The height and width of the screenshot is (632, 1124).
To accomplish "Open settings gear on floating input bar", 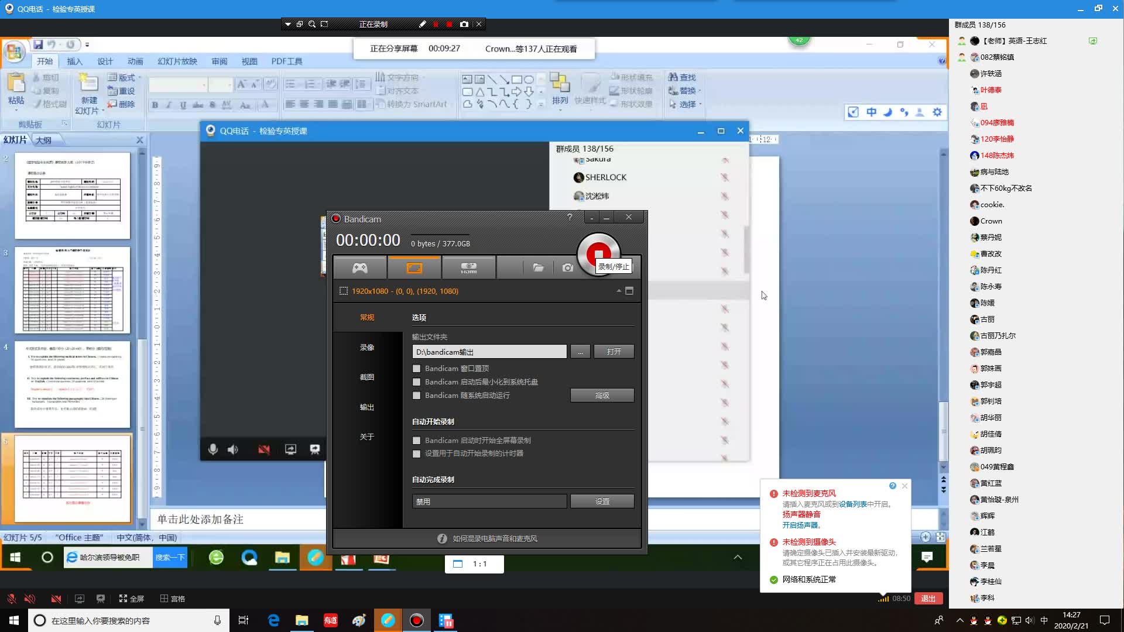I will (x=937, y=112).
